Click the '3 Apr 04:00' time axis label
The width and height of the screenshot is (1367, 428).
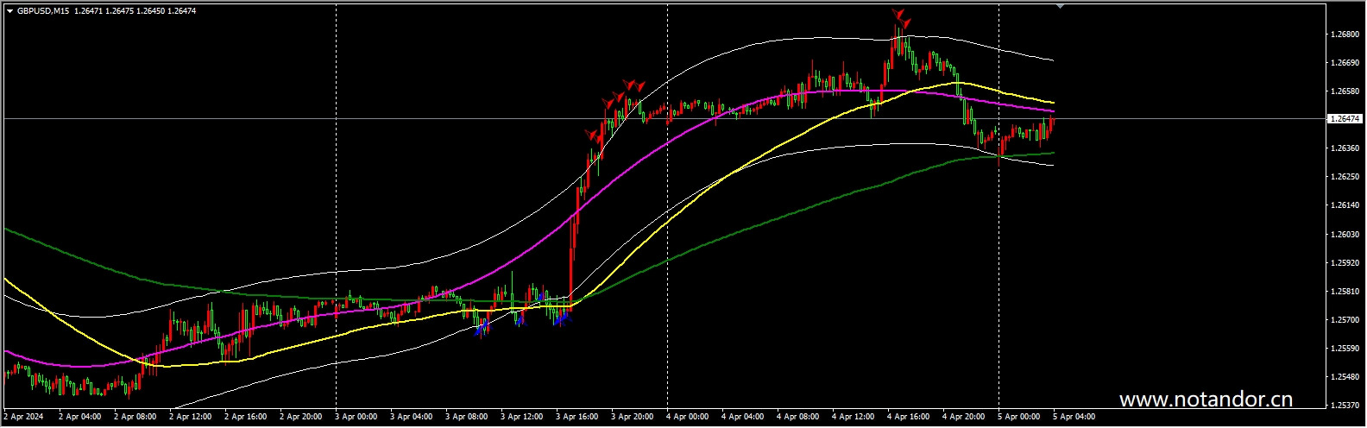(411, 417)
